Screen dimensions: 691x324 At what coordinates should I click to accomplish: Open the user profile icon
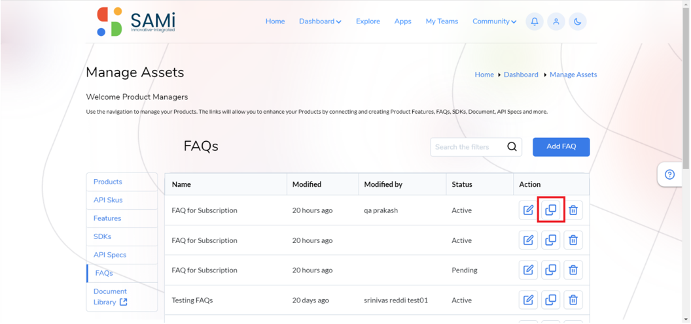coord(556,22)
